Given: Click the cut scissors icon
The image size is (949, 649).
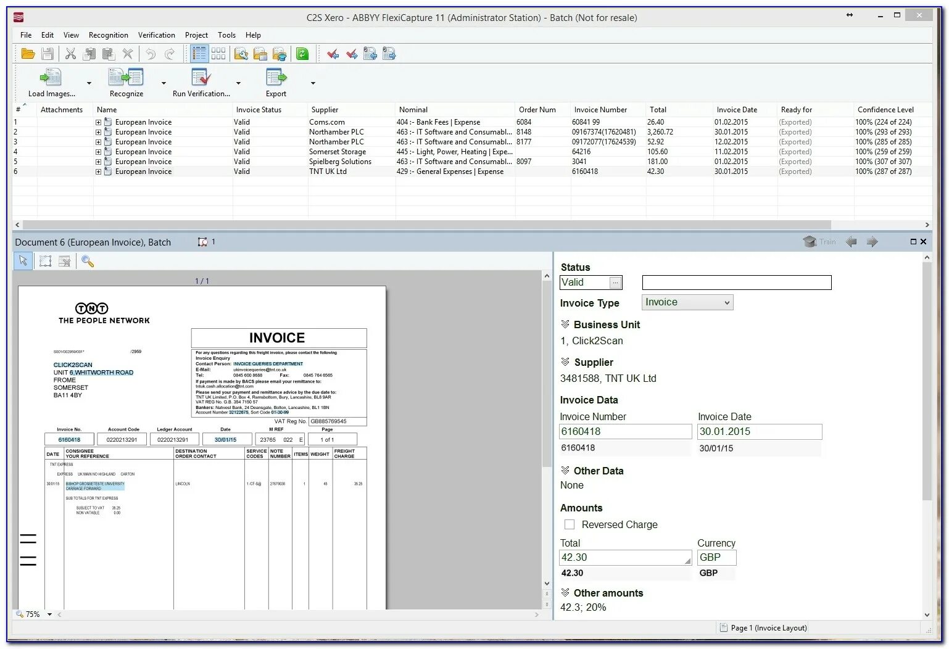Looking at the screenshot, I should (70, 54).
